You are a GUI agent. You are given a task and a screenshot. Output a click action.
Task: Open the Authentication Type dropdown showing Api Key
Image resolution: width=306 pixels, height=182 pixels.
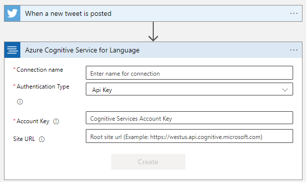[189, 89]
